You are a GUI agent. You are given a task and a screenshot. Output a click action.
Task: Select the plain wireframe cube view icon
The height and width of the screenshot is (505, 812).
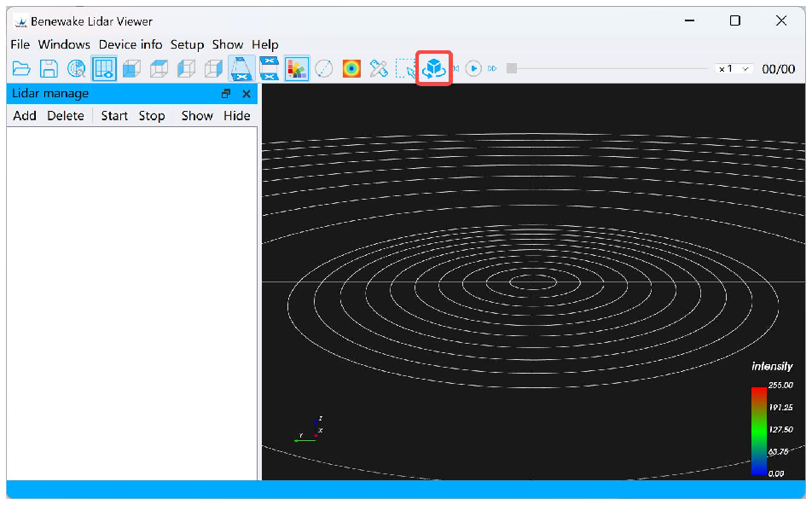[x=213, y=68]
